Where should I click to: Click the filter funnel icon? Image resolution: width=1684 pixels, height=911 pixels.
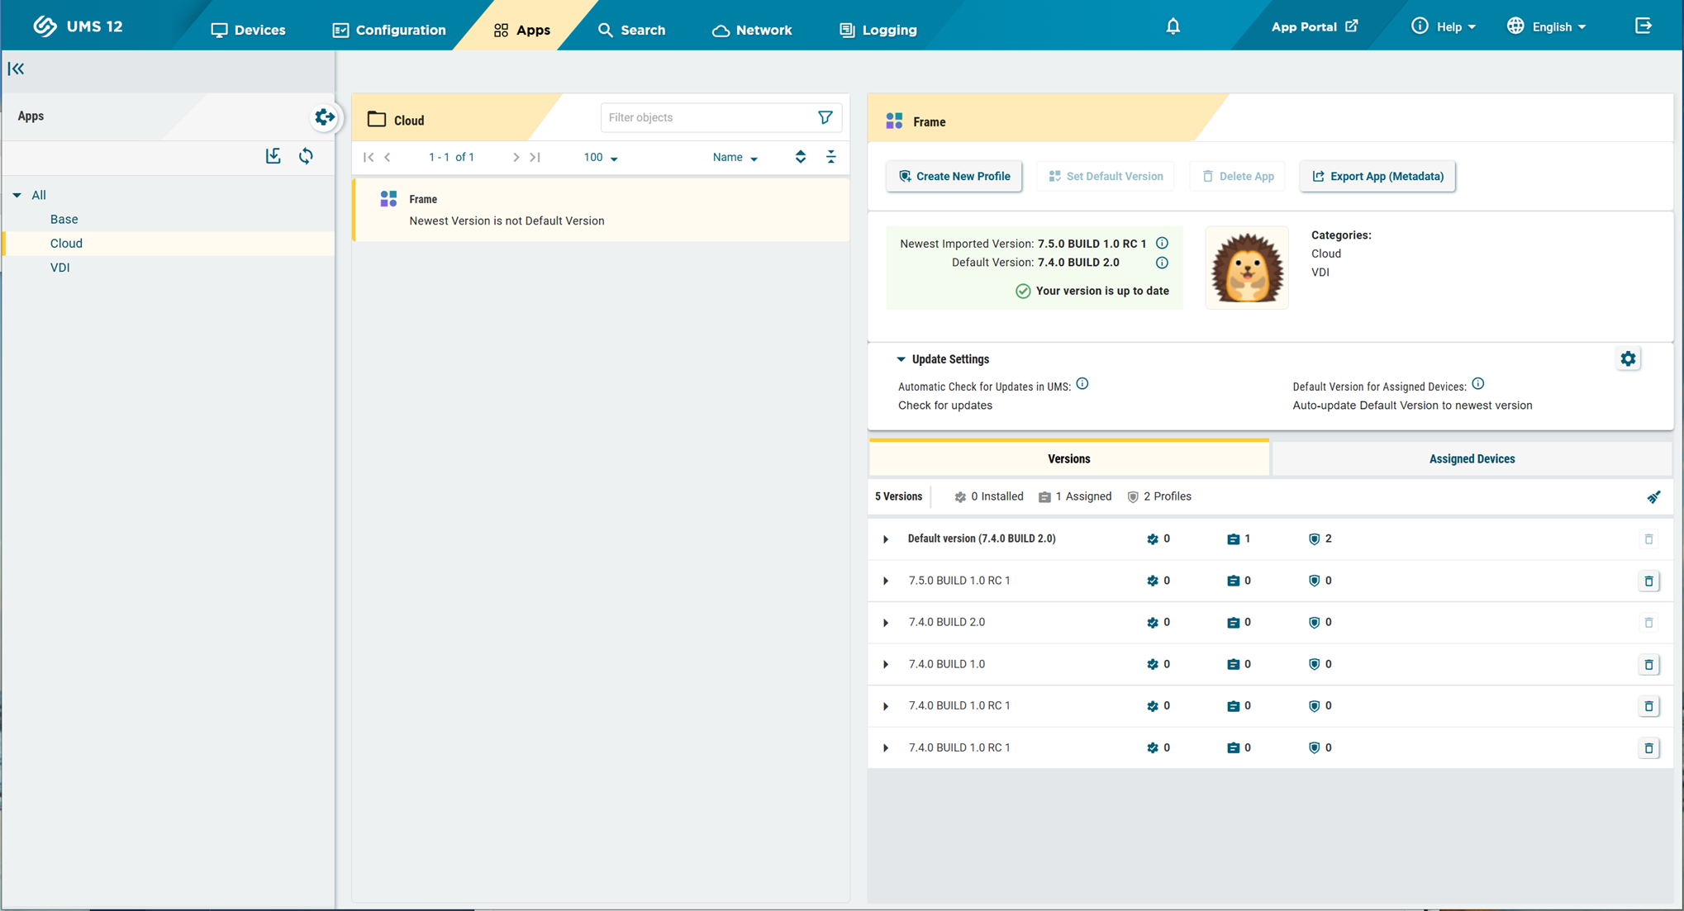825,117
